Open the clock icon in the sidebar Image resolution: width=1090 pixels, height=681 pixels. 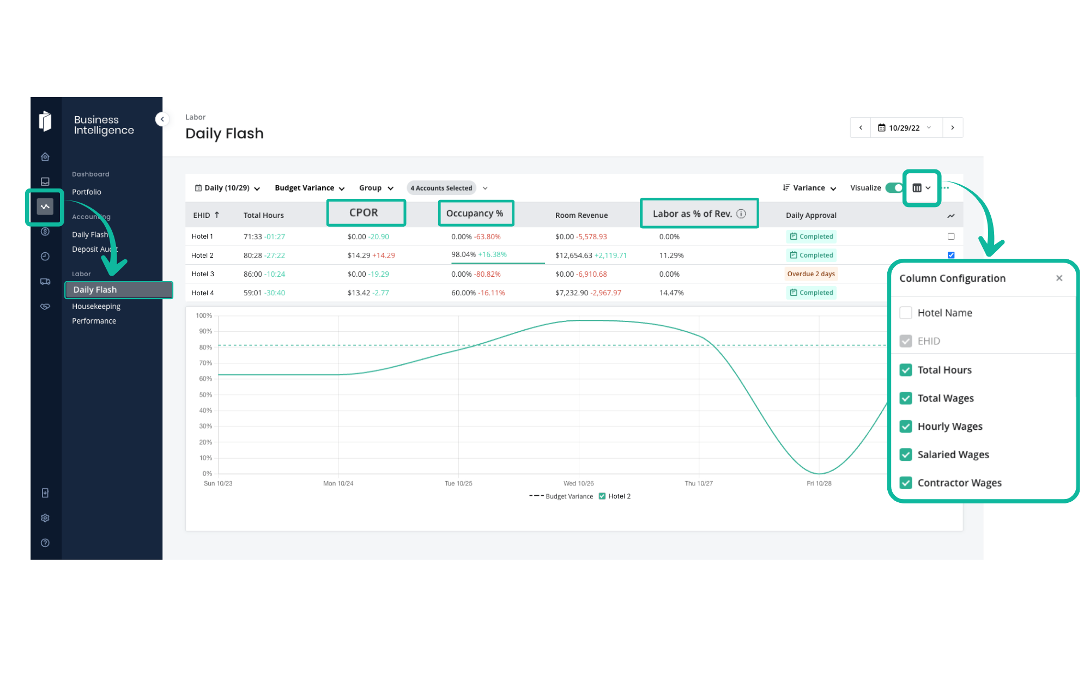(45, 257)
